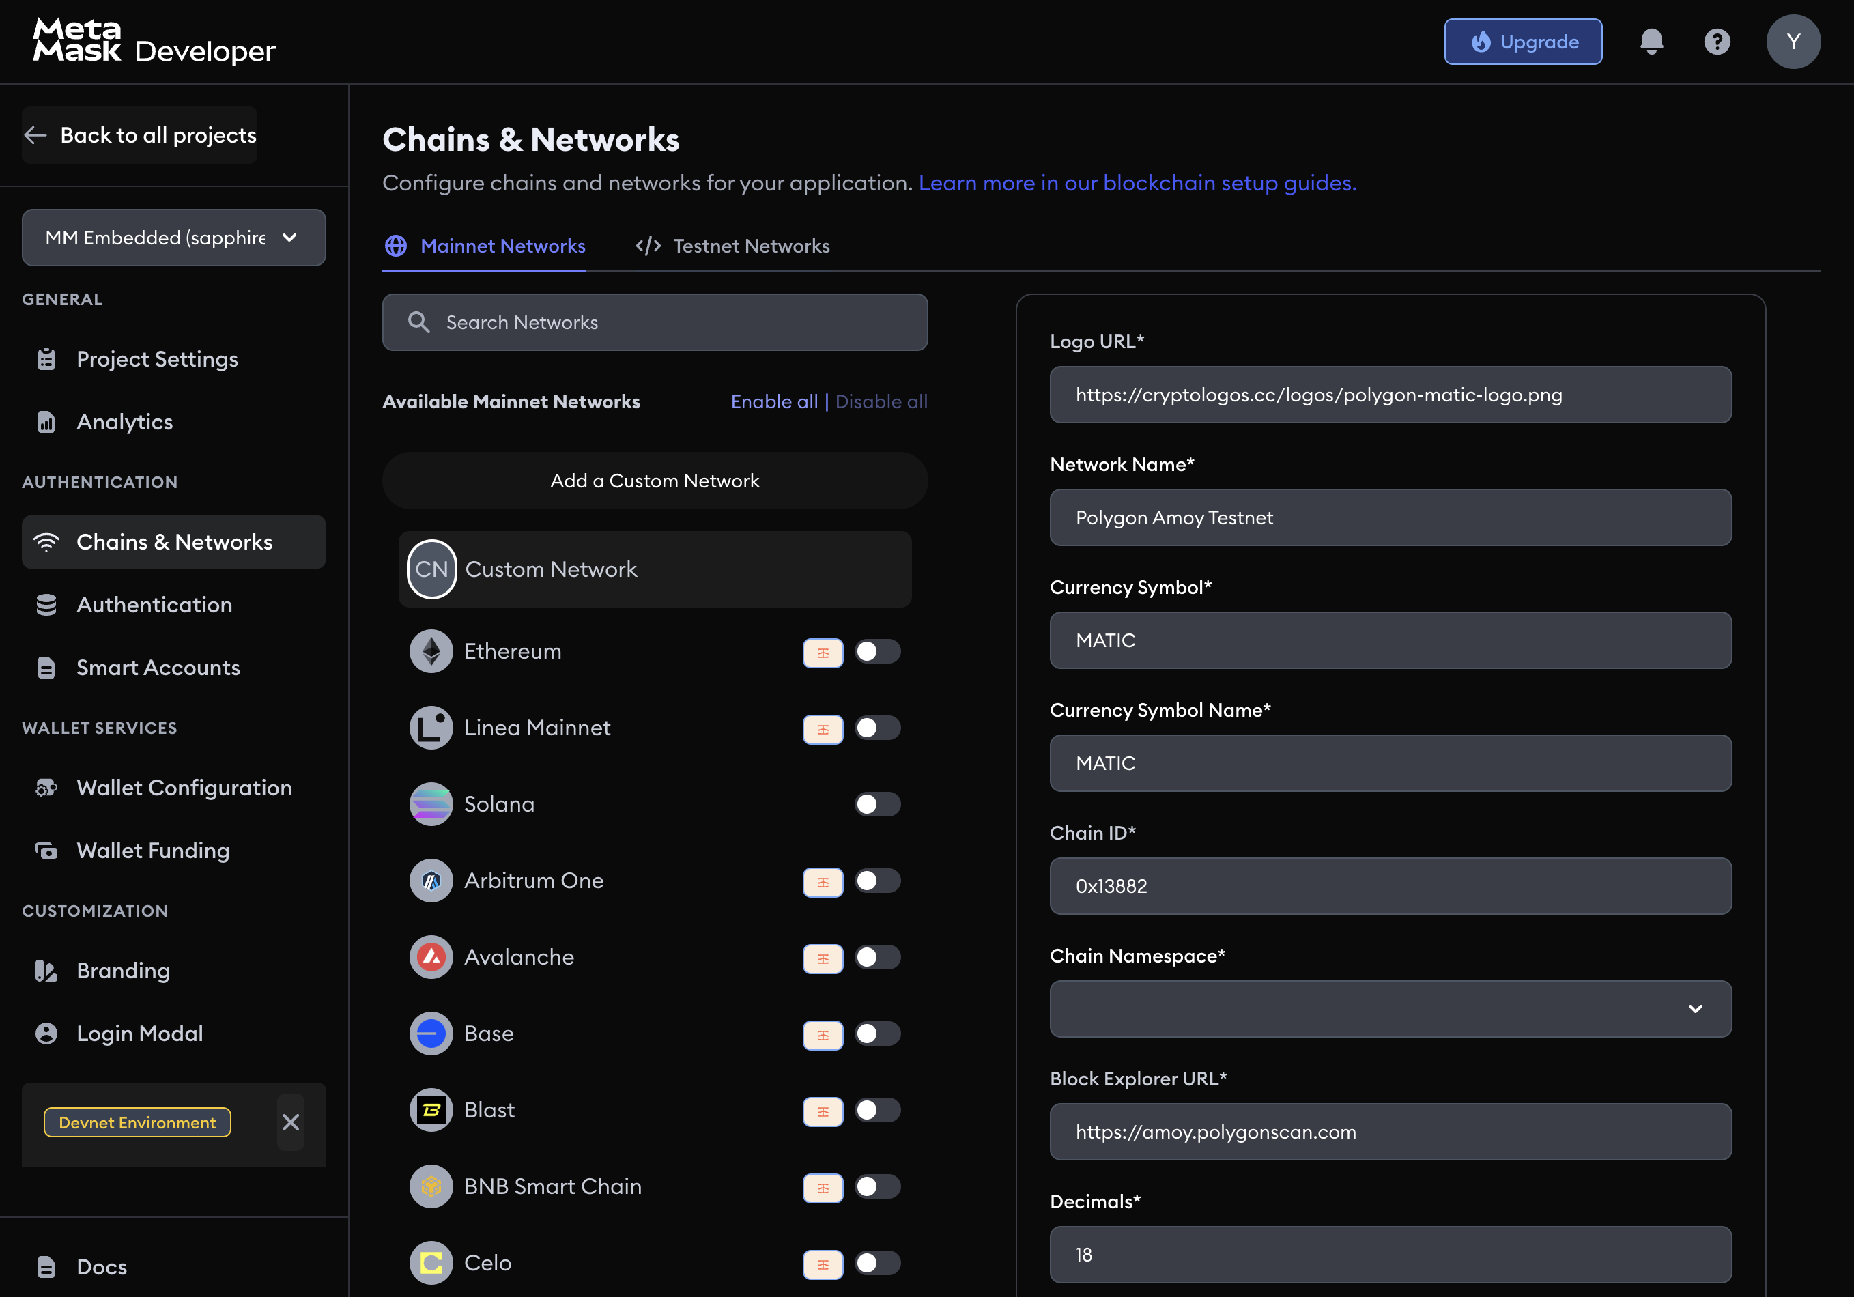This screenshot has height=1297, width=1854.
Task: Click the Block Explorer URL field
Action: pyautogui.click(x=1390, y=1132)
